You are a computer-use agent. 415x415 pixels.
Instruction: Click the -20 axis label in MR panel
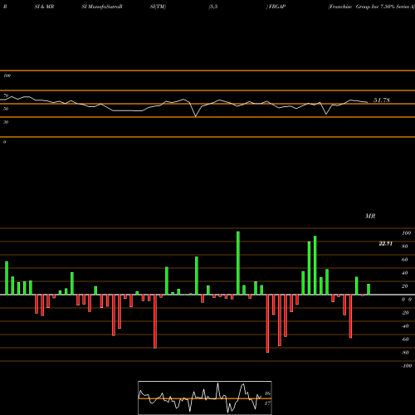[x=405, y=313]
